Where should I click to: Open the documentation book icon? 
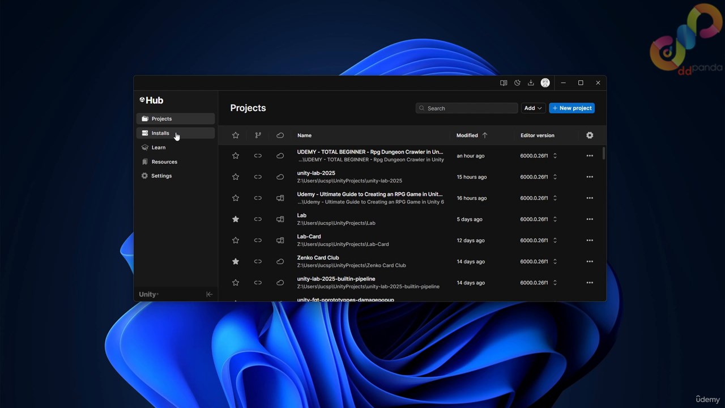tap(504, 83)
